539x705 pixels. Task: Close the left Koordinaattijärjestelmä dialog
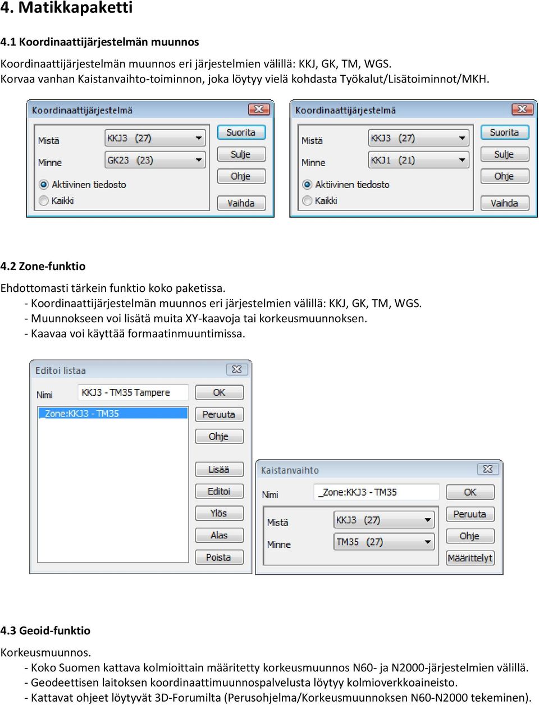(x=259, y=109)
